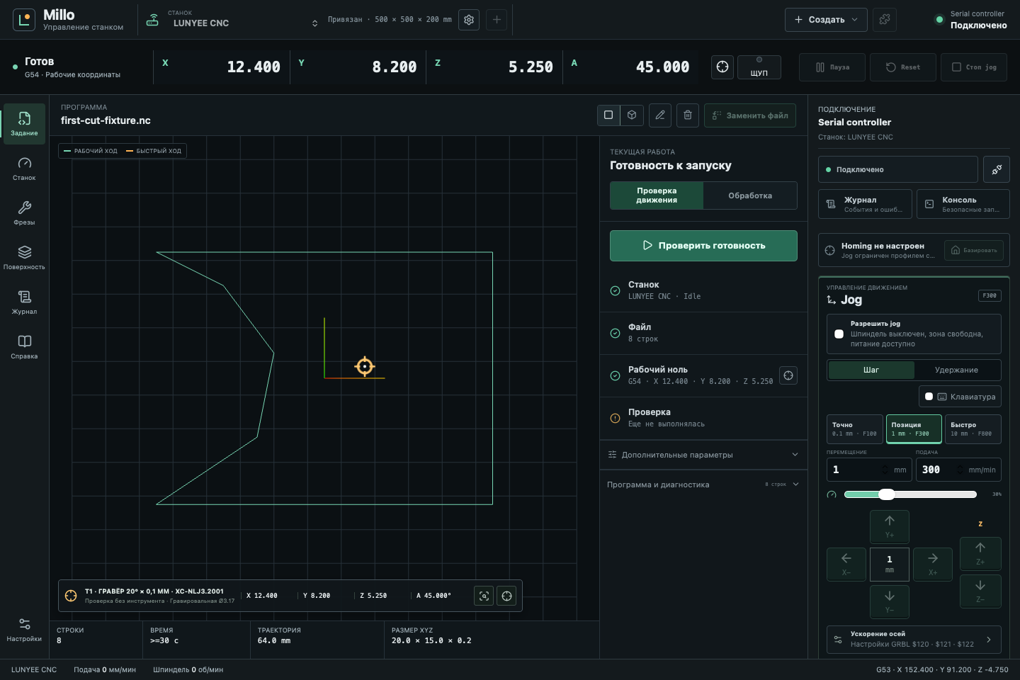This screenshot has height=680, width=1020.
Task: Click Проверить готовность button
Action: 703,246
